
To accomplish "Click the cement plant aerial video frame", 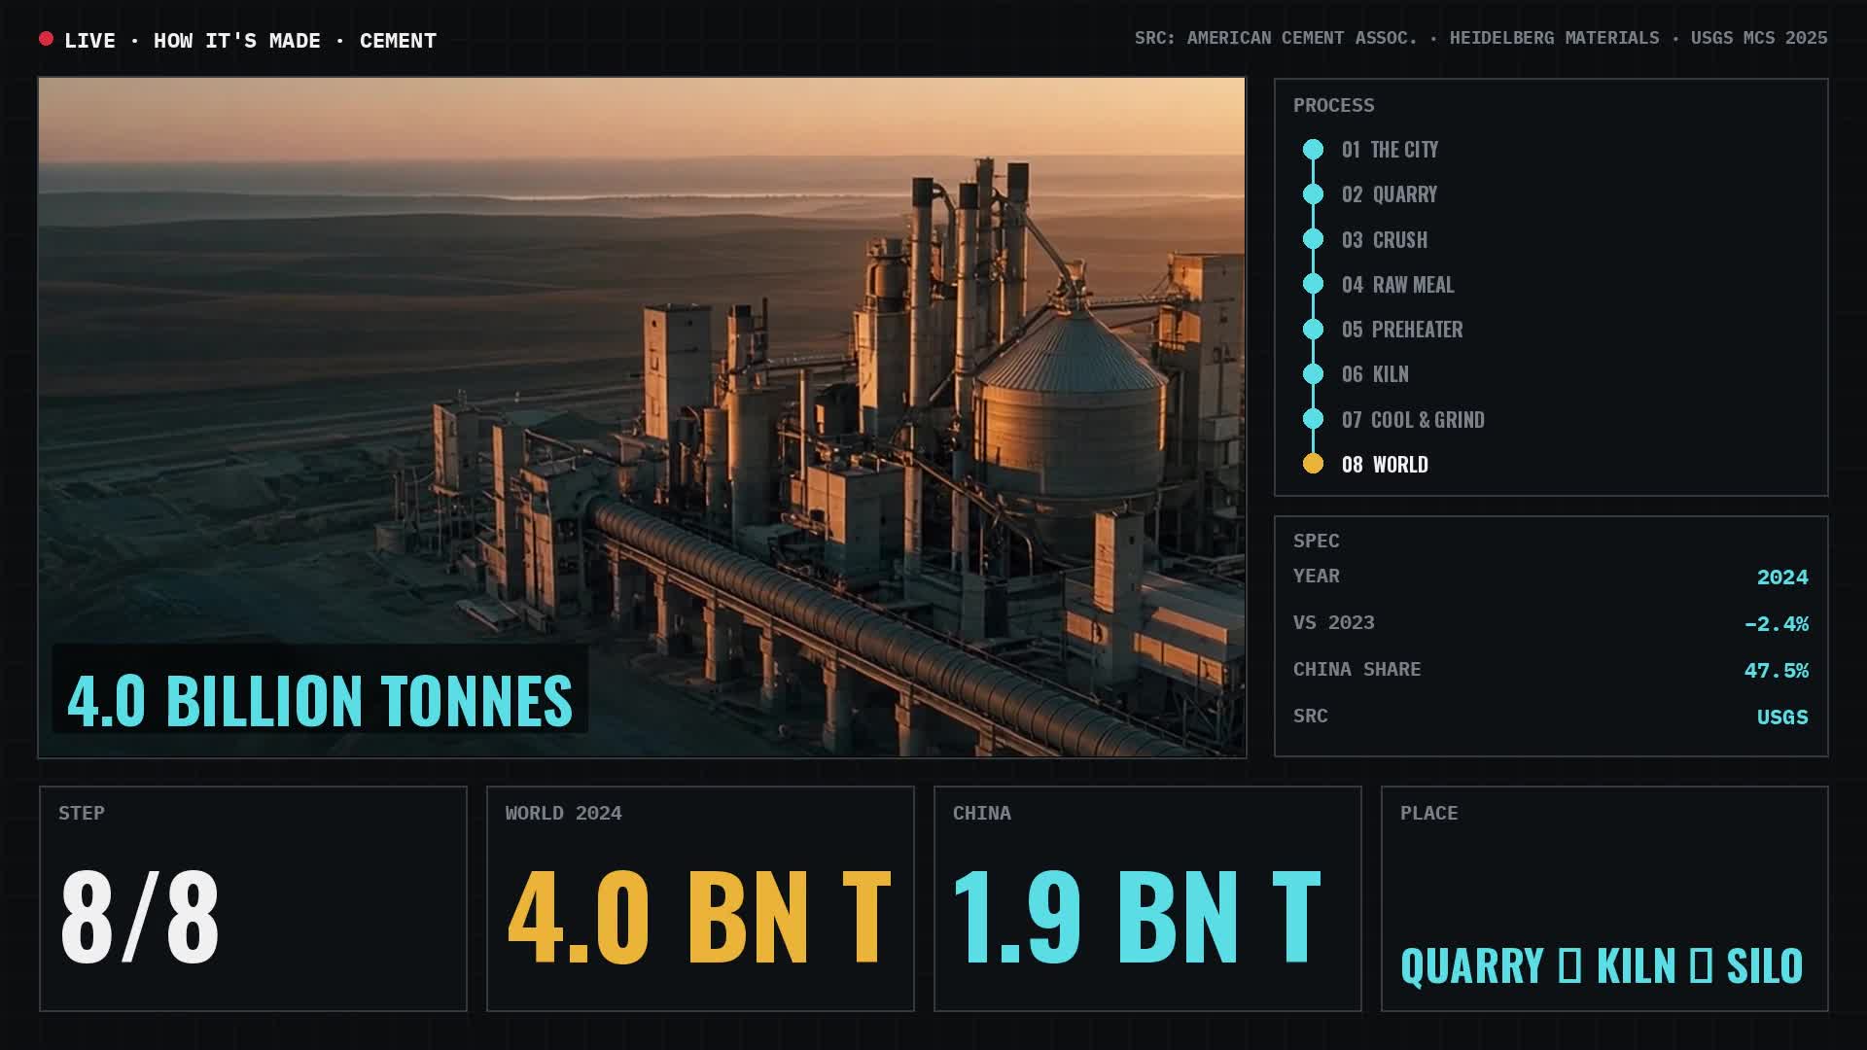I will [x=642, y=417].
